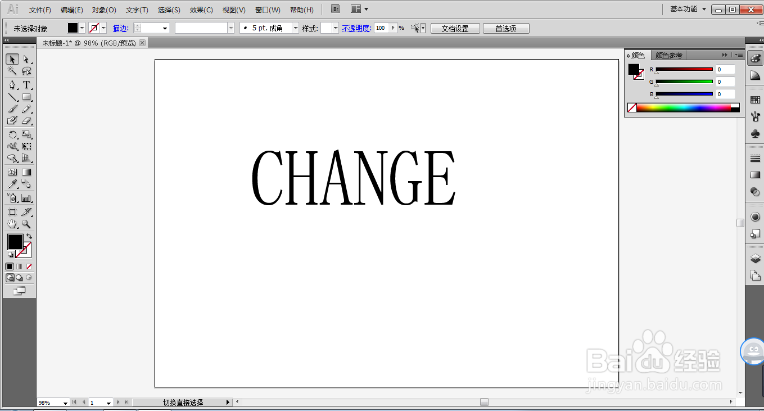Set paint mode to Color
The image size is (764, 411).
[x=10, y=267]
